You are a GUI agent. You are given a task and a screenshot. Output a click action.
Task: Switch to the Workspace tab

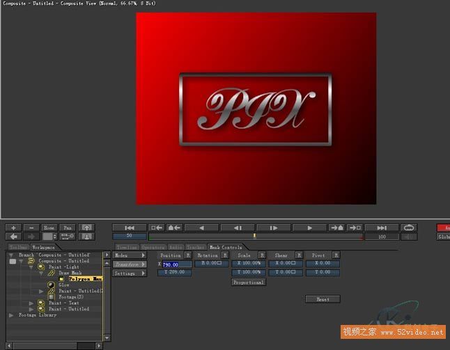(x=43, y=247)
